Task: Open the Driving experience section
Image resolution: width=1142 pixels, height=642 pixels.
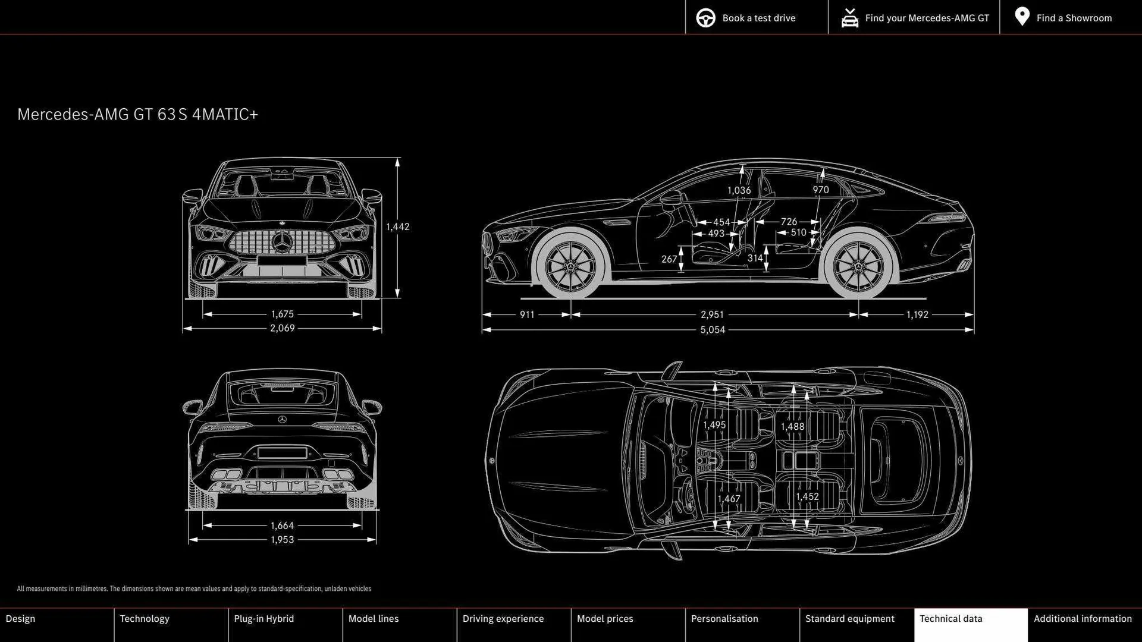Action: point(504,618)
